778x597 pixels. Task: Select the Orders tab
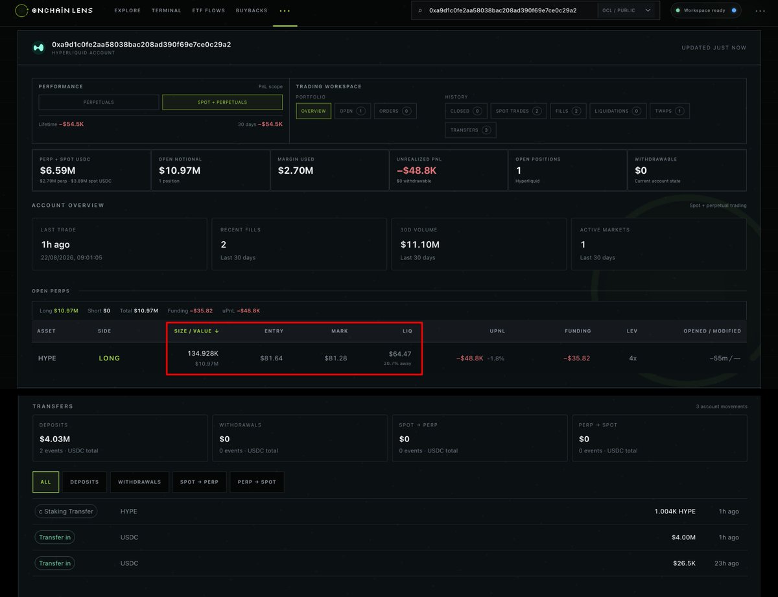(395, 111)
